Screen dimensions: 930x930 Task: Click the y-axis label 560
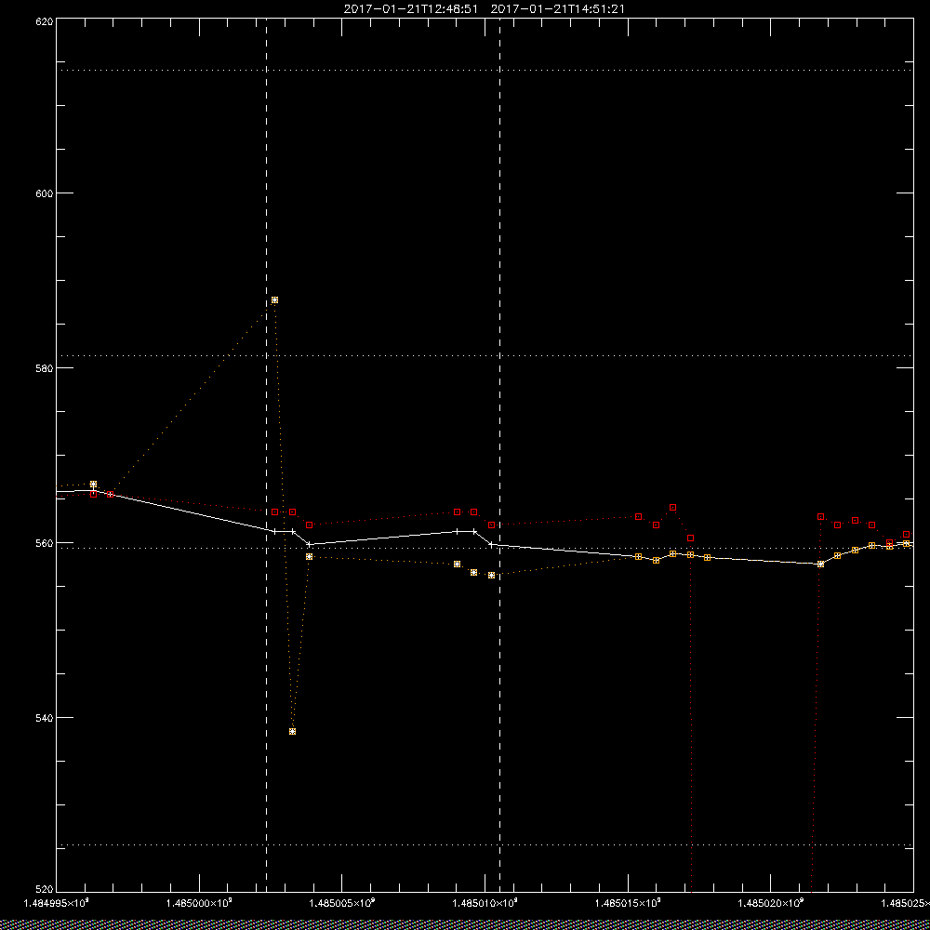(x=45, y=543)
